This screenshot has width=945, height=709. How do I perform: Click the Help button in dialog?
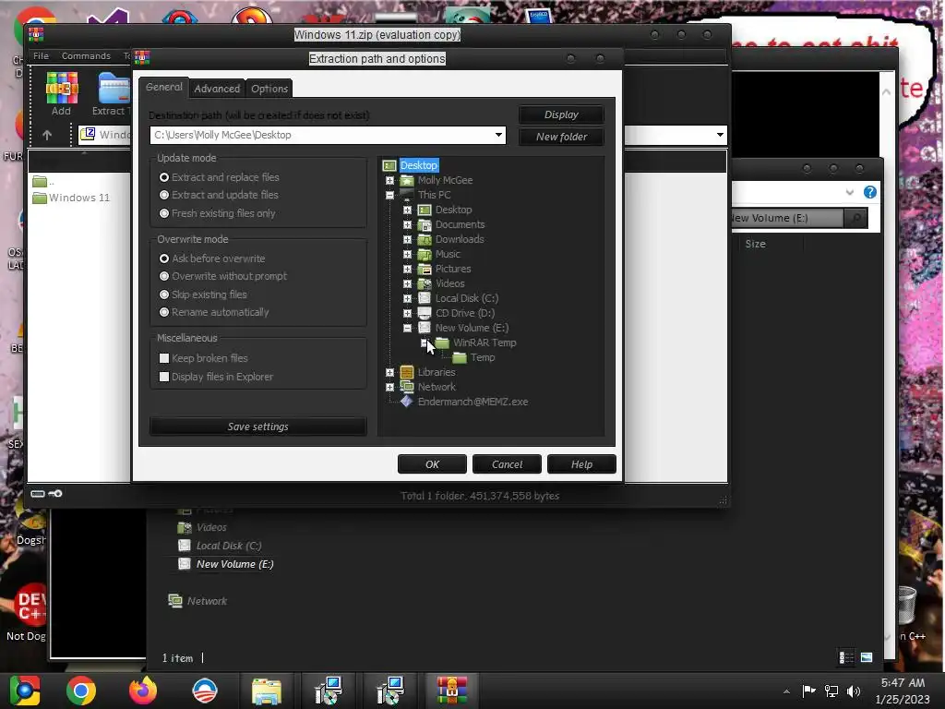(581, 464)
